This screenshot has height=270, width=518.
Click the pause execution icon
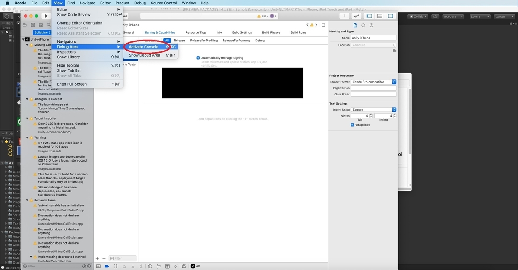tap(116, 266)
